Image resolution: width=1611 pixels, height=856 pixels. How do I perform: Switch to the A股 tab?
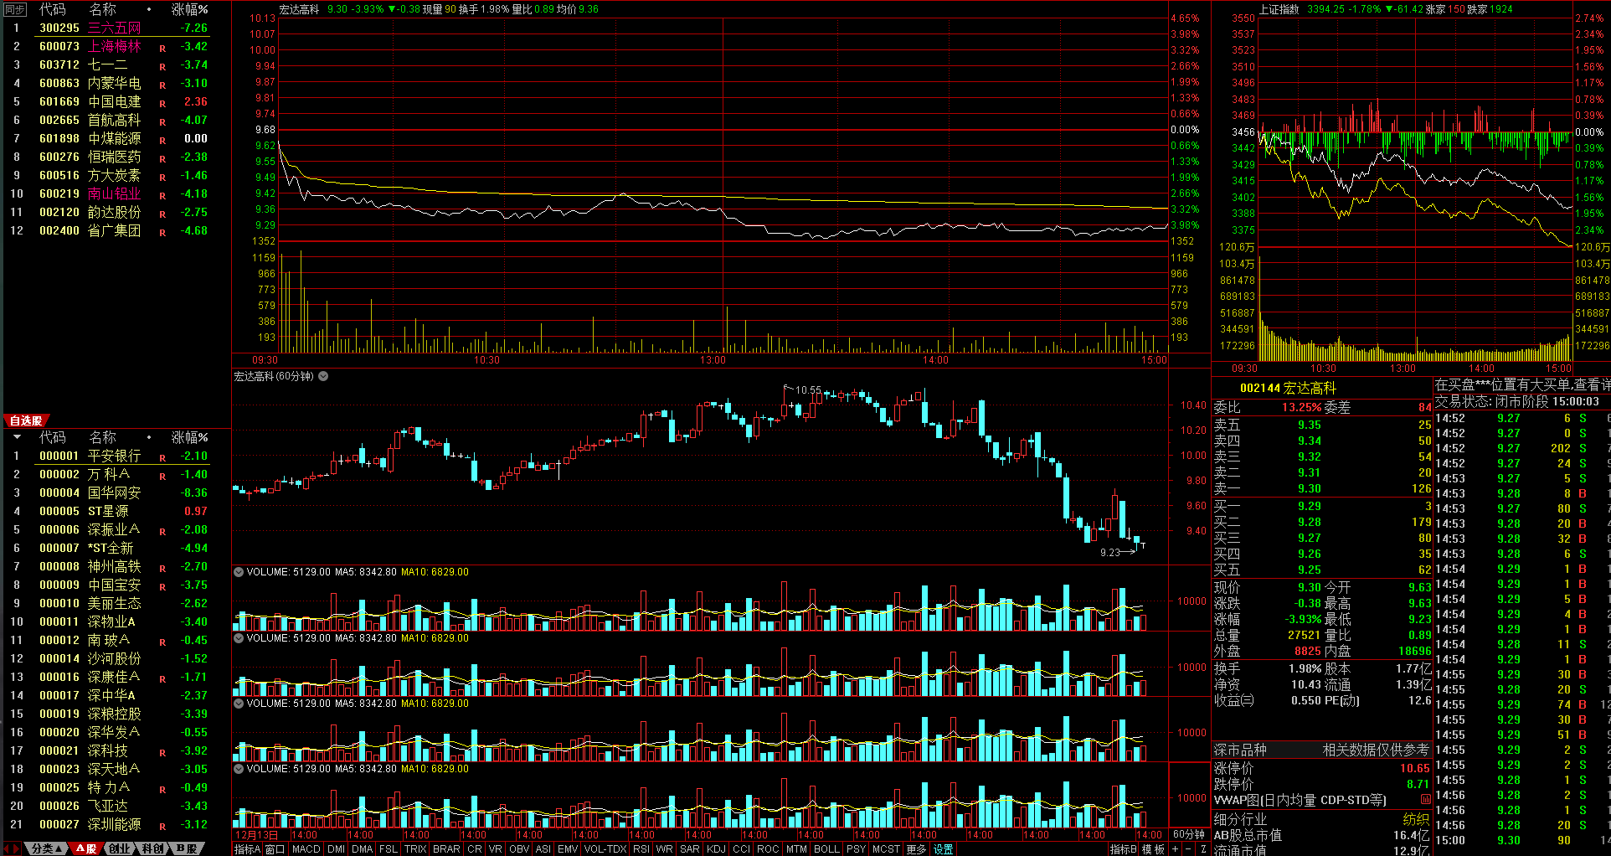(x=86, y=848)
